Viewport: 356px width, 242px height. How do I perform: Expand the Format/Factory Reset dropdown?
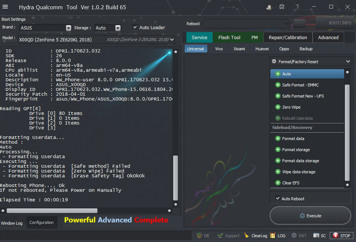(347, 62)
